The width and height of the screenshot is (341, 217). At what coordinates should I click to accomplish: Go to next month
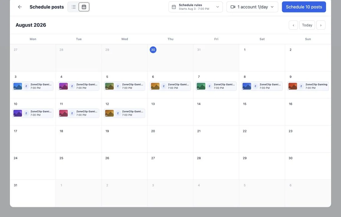tap(321, 25)
